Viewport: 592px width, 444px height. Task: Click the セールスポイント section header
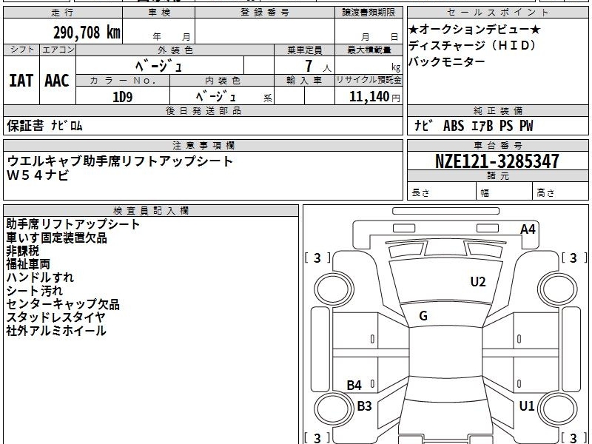497,13
